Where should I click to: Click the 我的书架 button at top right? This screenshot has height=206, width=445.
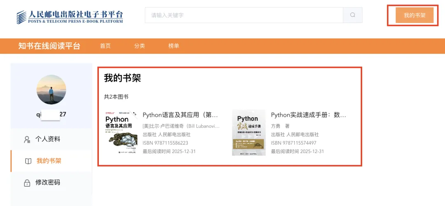click(x=415, y=15)
